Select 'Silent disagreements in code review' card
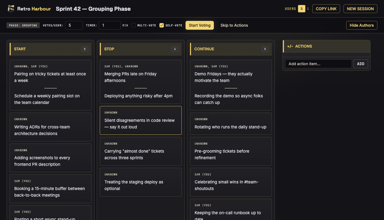The width and height of the screenshot is (384, 220). pyautogui.click(x=141, y=120)
